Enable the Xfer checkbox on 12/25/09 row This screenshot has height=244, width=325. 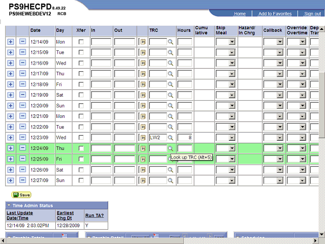click(81, 159)
